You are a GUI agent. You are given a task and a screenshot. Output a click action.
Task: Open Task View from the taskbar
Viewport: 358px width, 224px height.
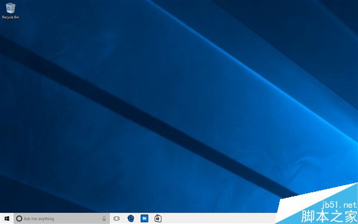click(x=116, y=219)
